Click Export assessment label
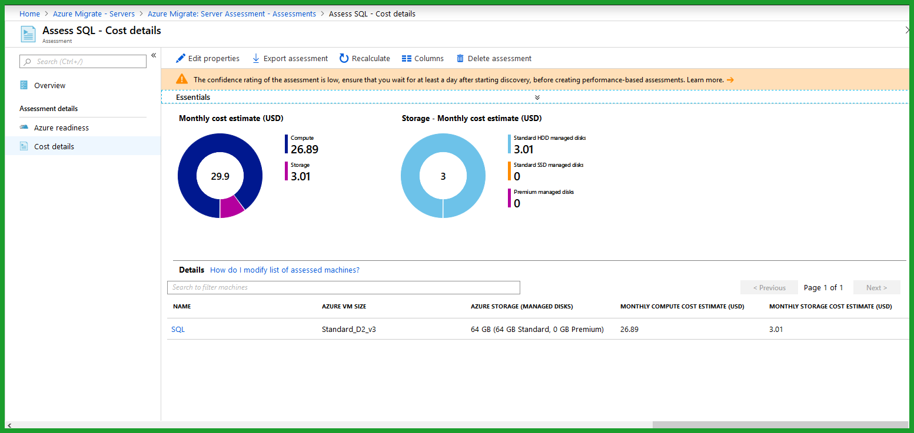Viewport: 914px width, 433px height. tap(295, 58)
